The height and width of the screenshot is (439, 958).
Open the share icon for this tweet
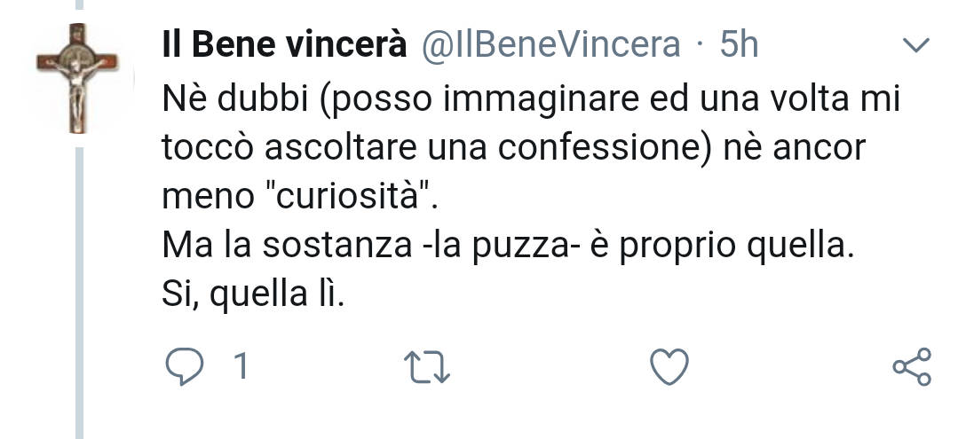[x=912, y=367]
